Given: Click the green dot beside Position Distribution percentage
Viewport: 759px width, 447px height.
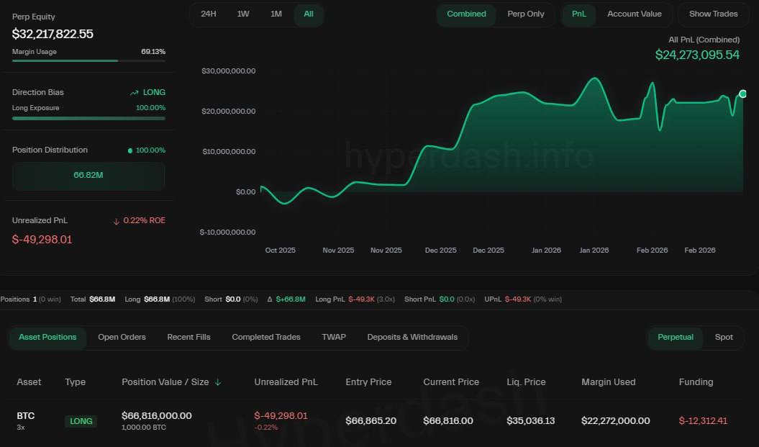Looking at the screenshot, I should [x=129, y=150].
